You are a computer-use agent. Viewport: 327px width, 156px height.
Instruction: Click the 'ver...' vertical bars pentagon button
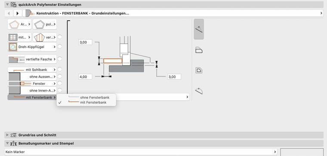tap(45, 37)
